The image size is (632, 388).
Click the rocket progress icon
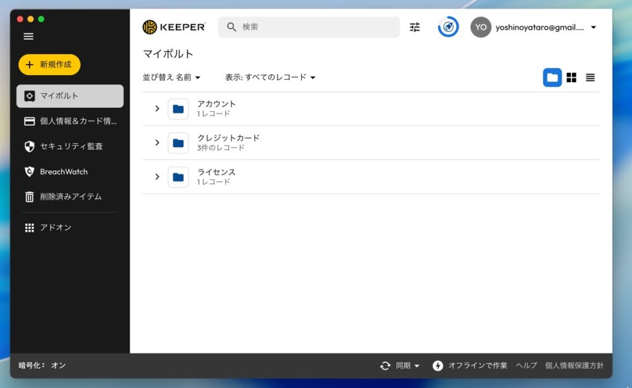tap(448, 27)
